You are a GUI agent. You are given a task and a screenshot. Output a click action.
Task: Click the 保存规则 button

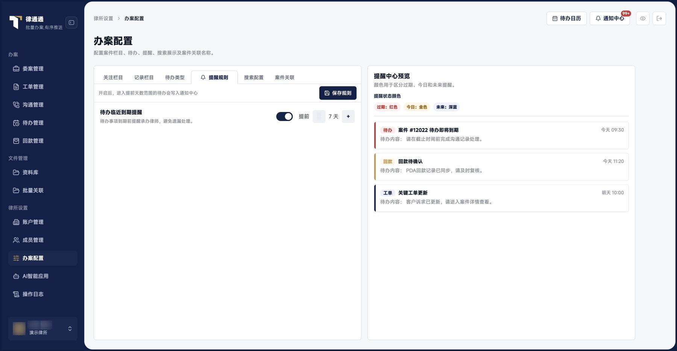pos(338,93)
